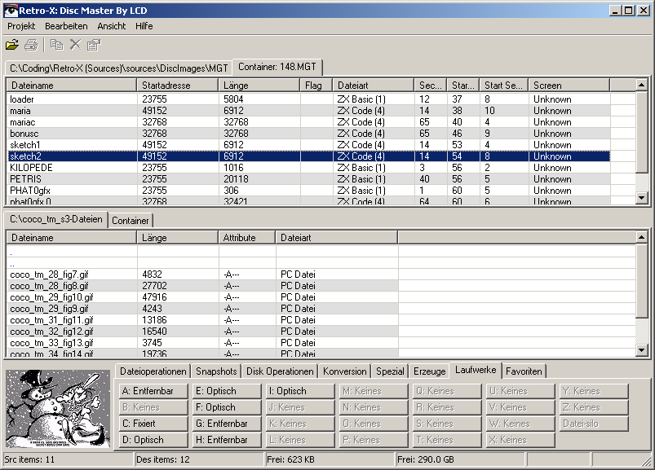
Task: Open the Bearbeiten menu
Action: point(66,26)
